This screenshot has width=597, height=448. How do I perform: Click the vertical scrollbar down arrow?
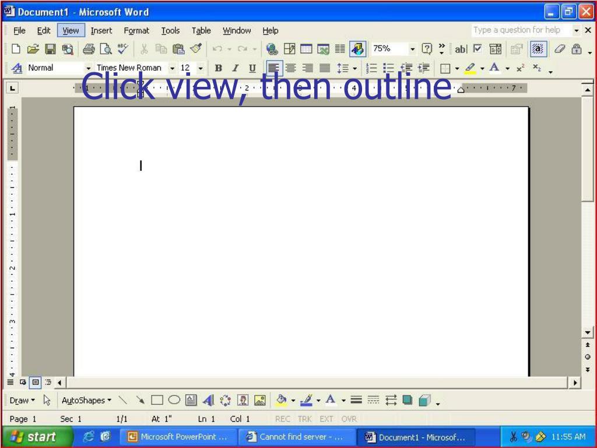588,332
